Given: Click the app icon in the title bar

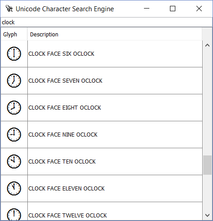Looking at the screenshot, I should [9, 9].
